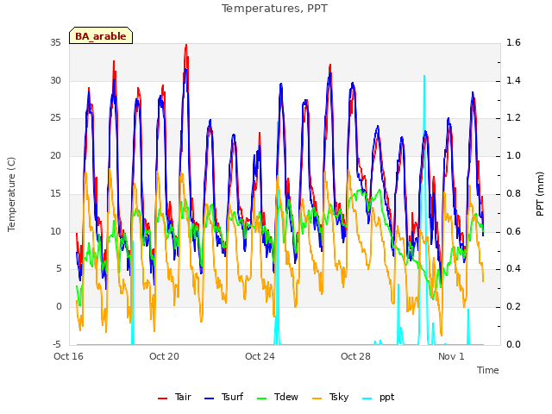Screen dimensions: 552x414
Task: Click the 'Oct 28' date tick
Action: (x=356, y=356)
